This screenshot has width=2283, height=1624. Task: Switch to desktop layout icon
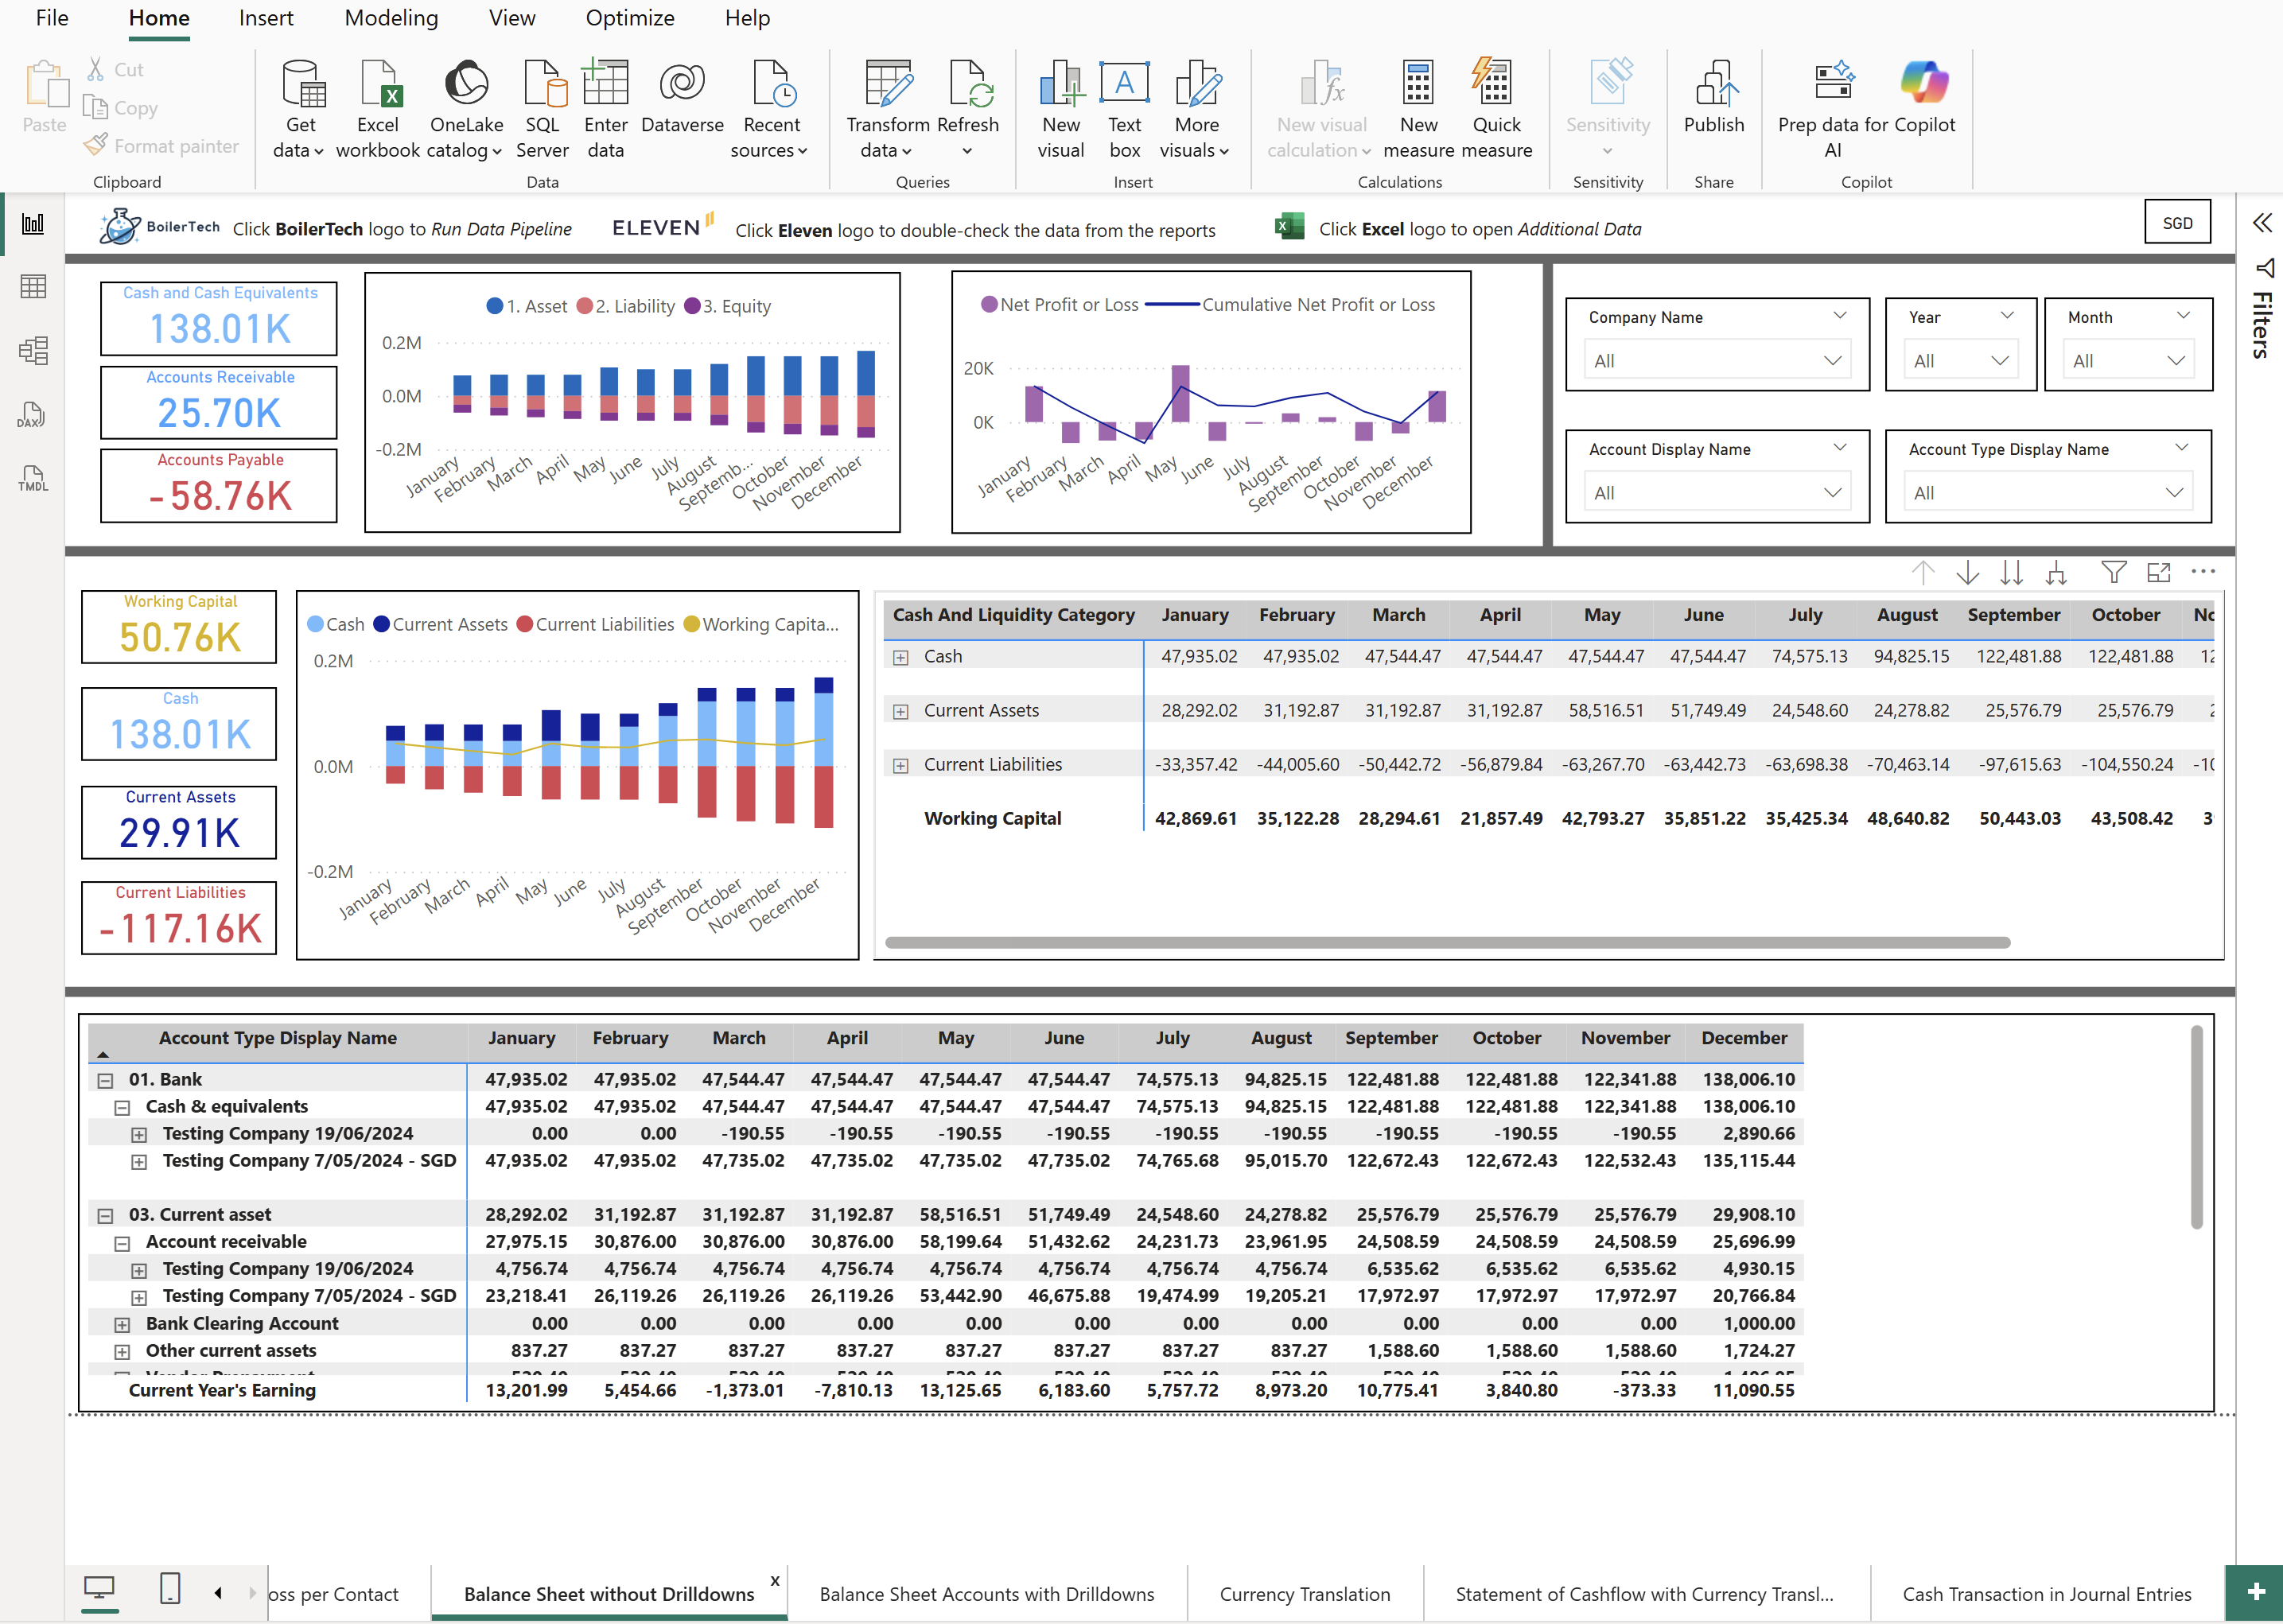point(99,1587)
